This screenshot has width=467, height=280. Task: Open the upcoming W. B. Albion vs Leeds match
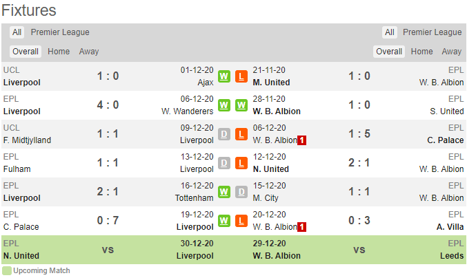coord(358,250)
